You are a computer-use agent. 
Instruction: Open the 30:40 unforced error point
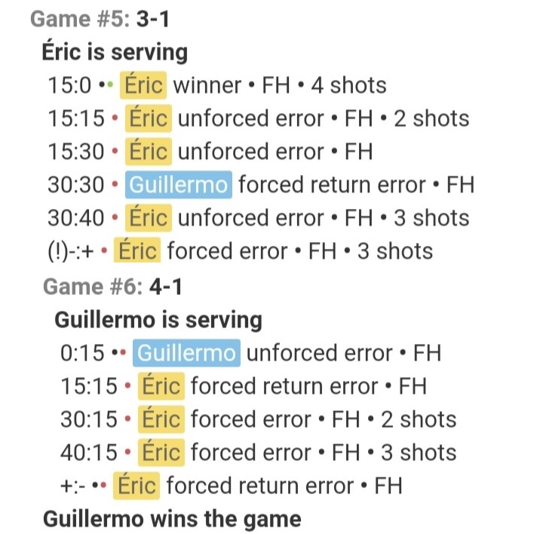click(259, 218)
